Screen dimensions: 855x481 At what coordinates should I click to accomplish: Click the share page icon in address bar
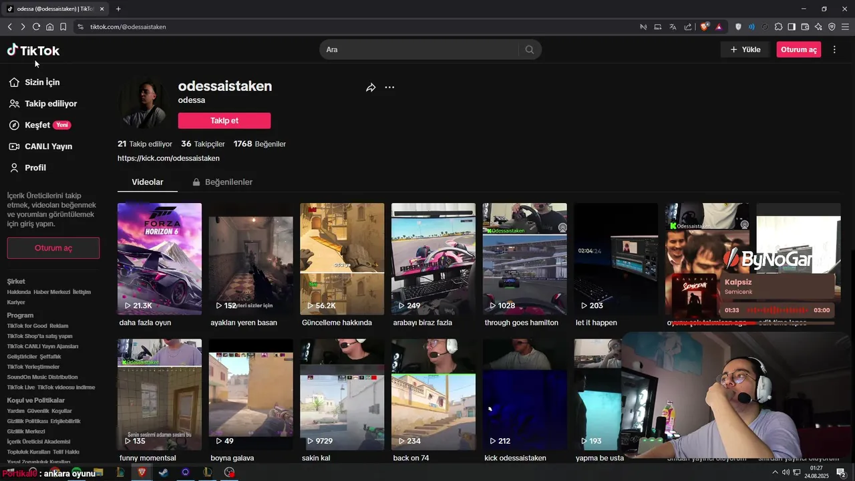pyautogui.click(x=688, y=27)
